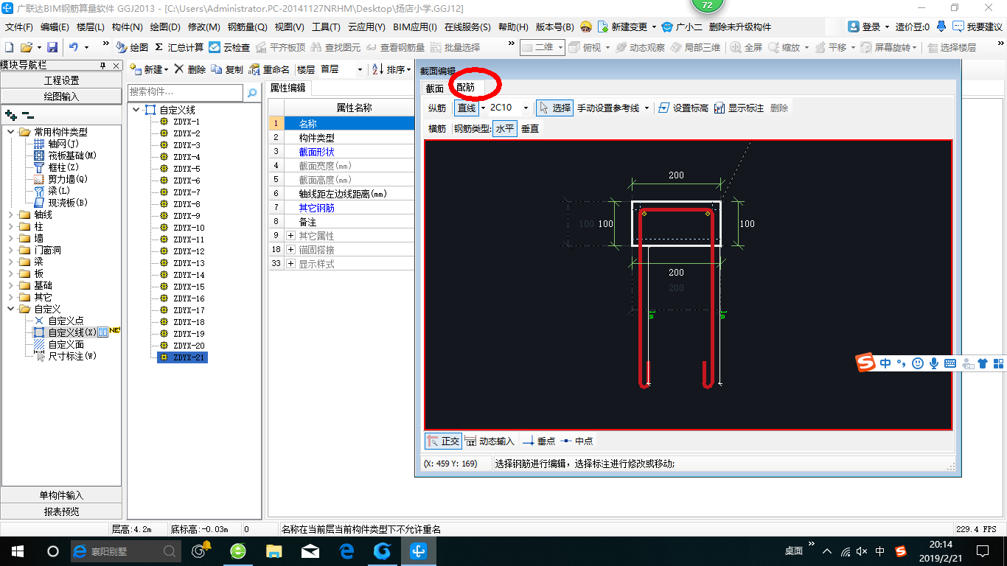Open the BIM应用(I) menu

(x=415, y=27)
